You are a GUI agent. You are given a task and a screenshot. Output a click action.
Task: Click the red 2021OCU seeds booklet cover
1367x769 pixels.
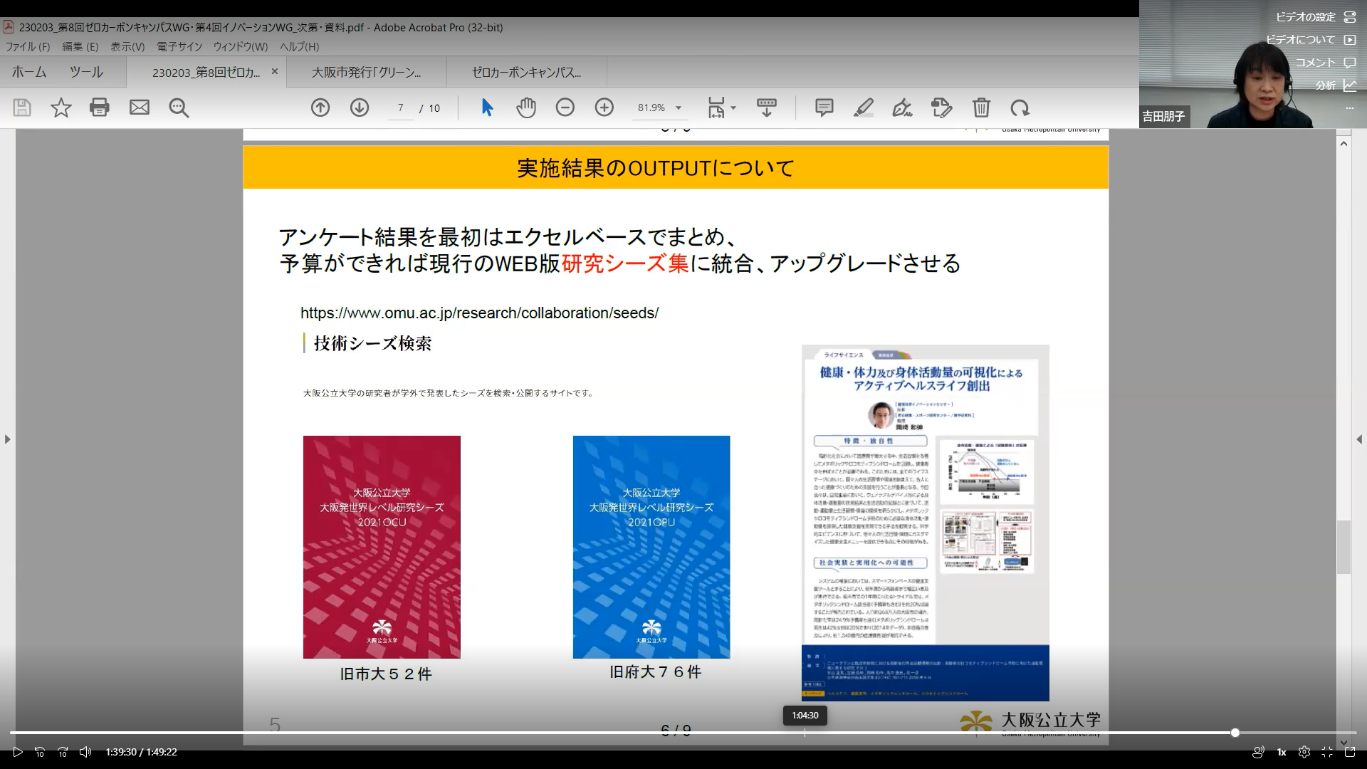[382, 547]
